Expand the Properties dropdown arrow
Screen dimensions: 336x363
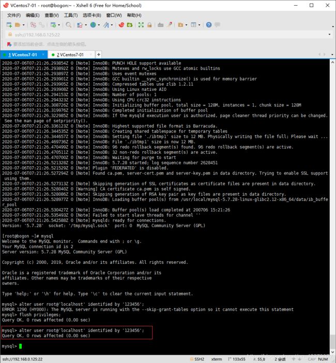[x=59, y=25]
